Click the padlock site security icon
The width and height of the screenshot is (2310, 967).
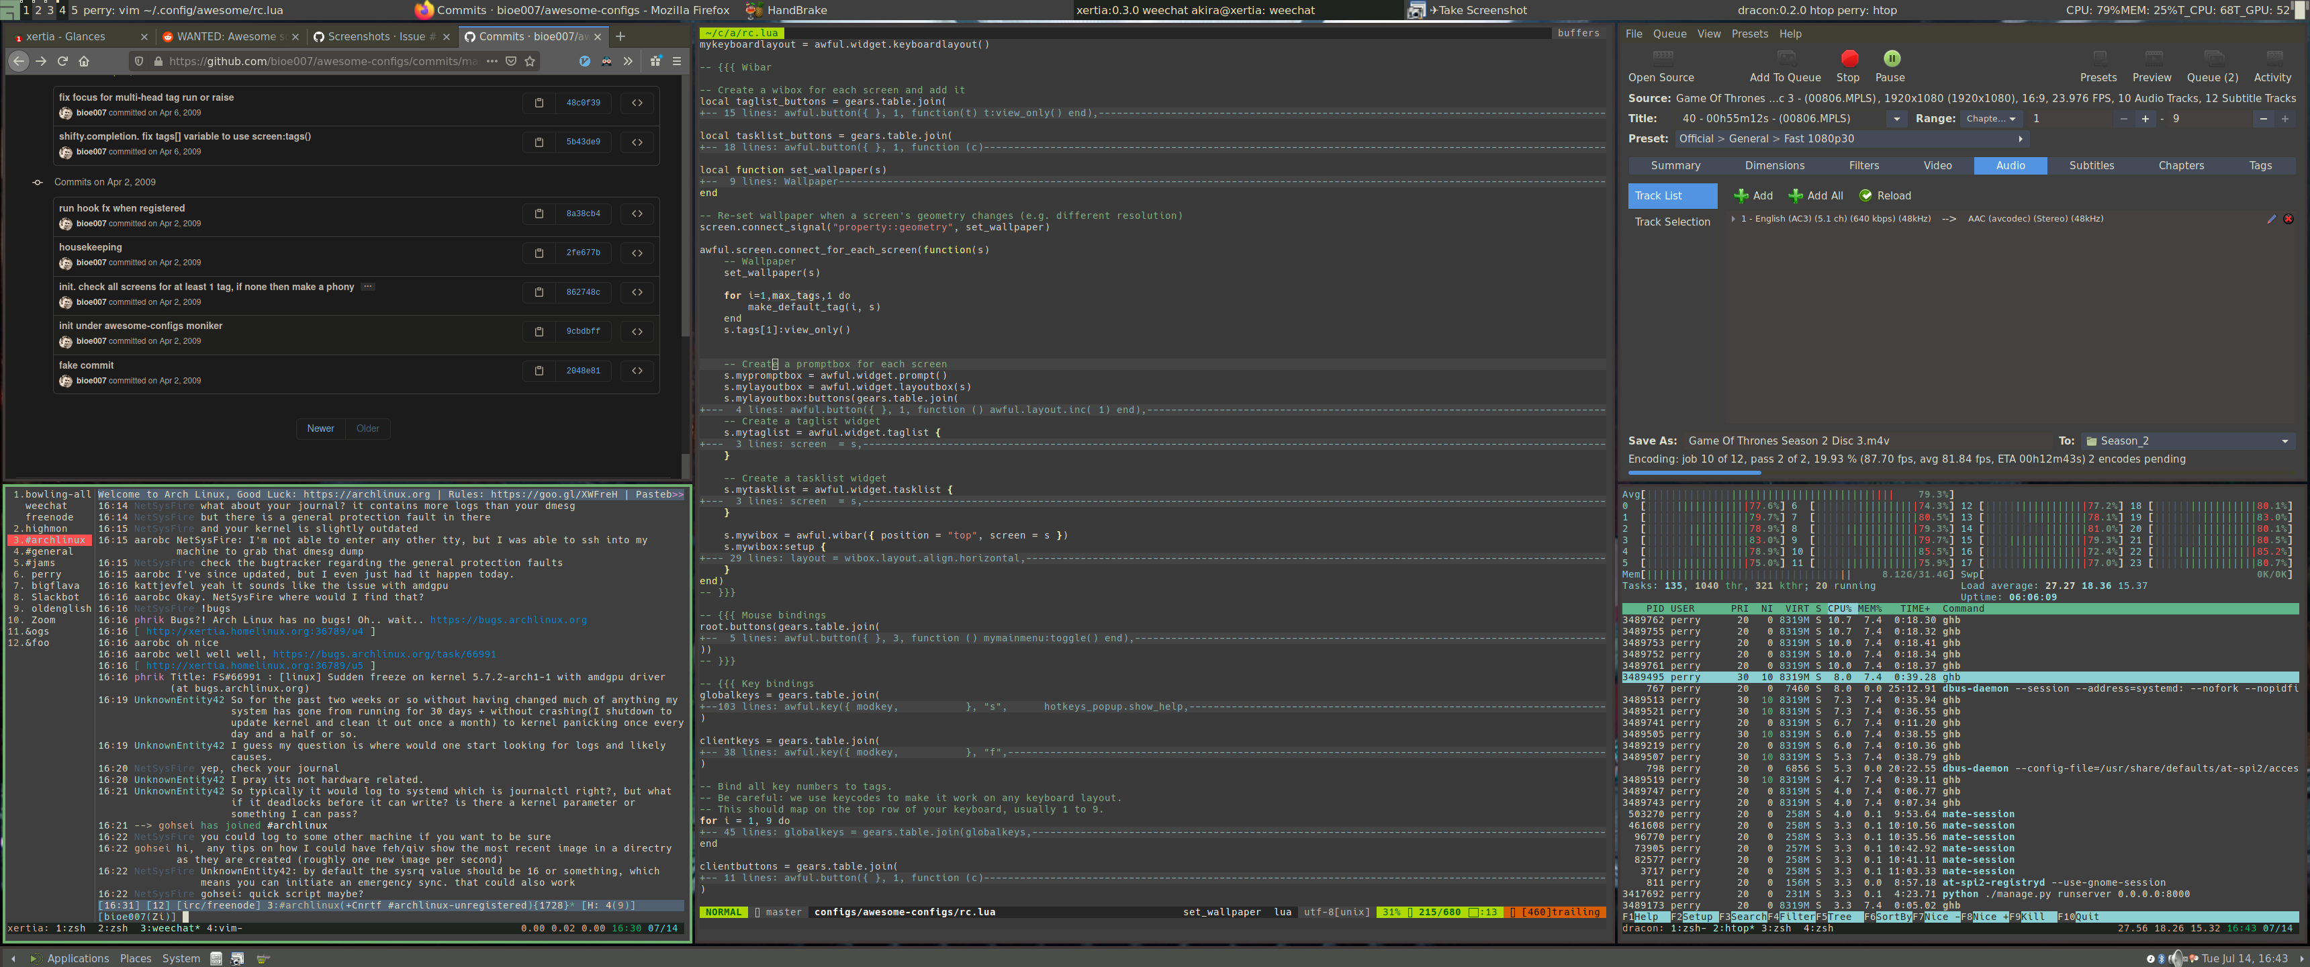point(158,61)
